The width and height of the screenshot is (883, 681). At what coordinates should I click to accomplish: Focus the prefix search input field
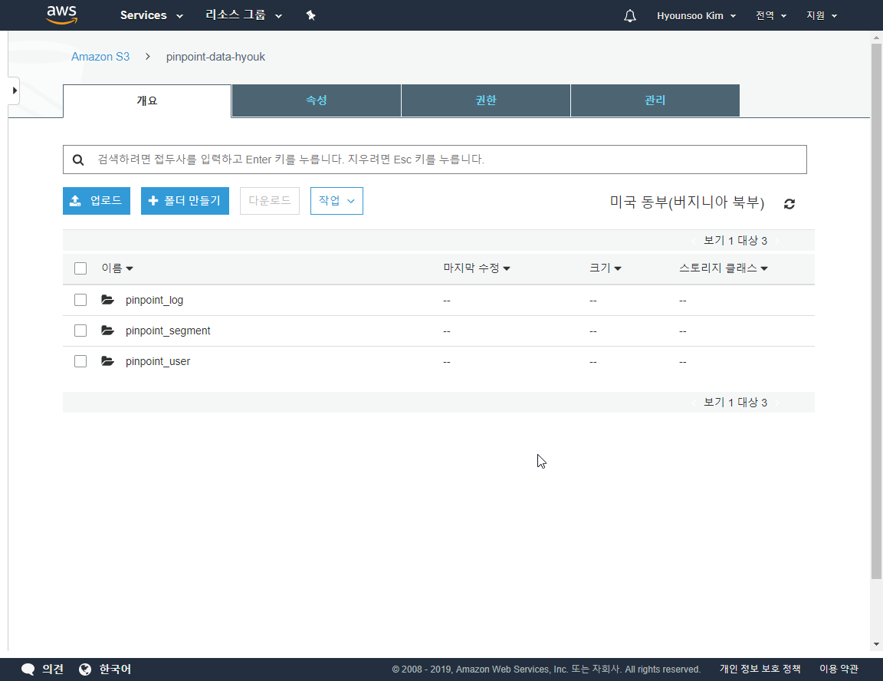(435, 160)
